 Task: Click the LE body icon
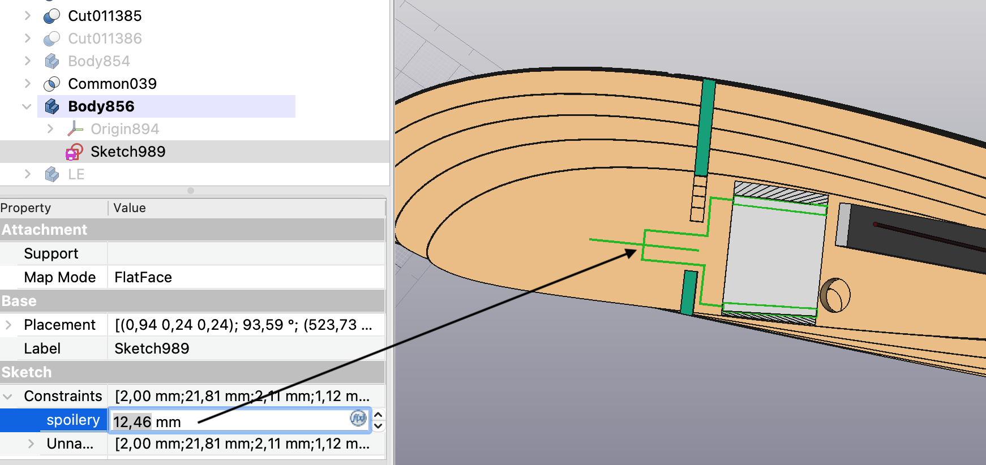click(52, 174)
